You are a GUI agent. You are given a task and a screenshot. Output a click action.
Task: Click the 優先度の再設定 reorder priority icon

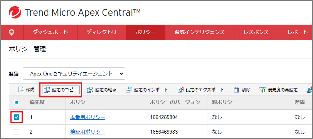[x=262, y=90]
